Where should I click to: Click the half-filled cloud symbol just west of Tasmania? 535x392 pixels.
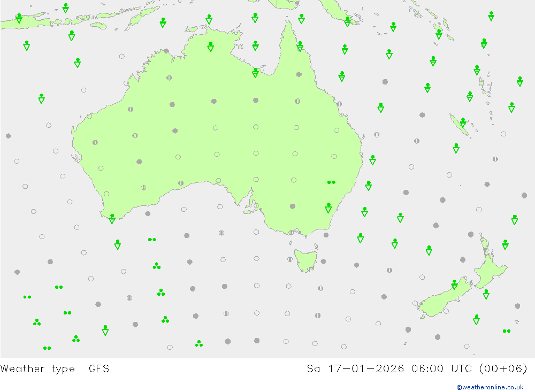tap(289, 259)
